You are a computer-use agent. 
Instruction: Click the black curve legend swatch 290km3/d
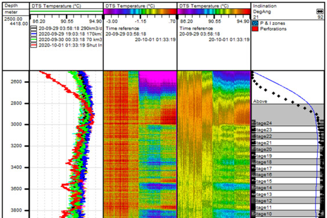click(x=34, y=28)
